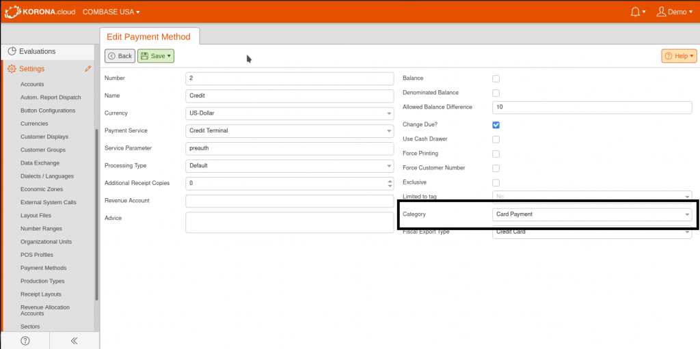This screenshot has width=700, height=349.
Task: Click the Service Parameter field
Action: click(289, 148)
